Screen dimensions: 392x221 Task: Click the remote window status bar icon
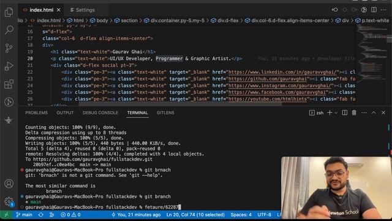[x=6, y=215]
